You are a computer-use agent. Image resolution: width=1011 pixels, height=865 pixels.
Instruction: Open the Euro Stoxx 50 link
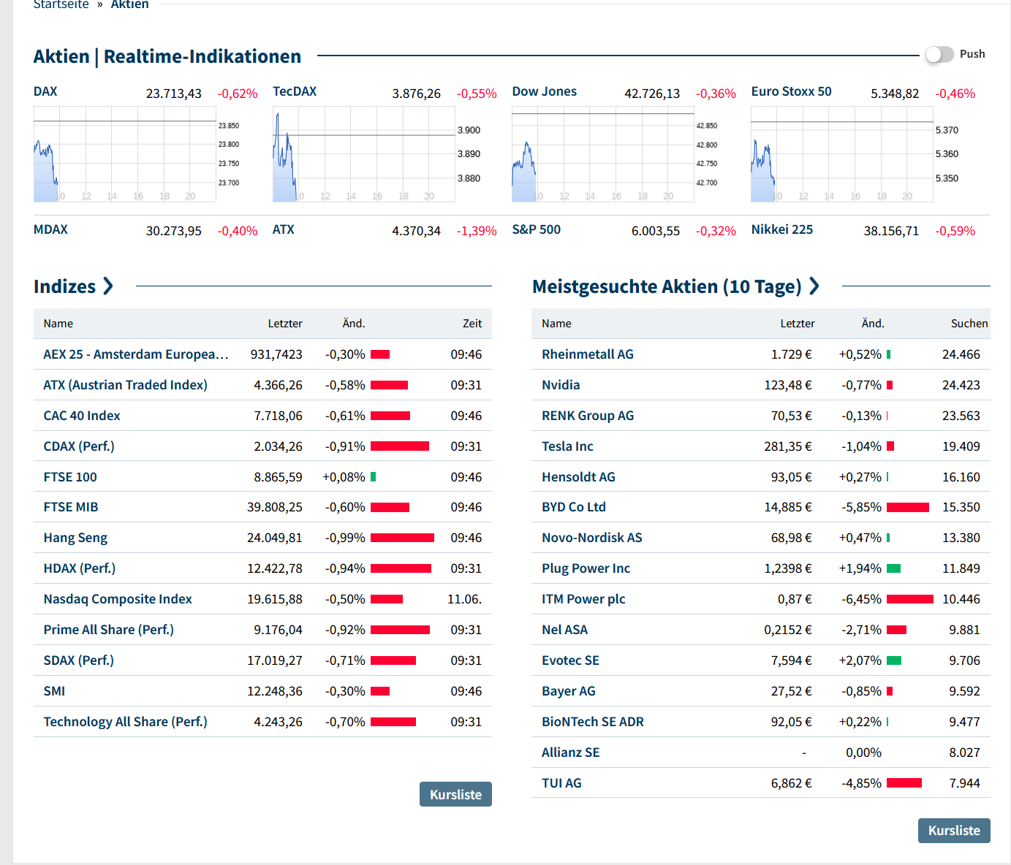[792, 91]
